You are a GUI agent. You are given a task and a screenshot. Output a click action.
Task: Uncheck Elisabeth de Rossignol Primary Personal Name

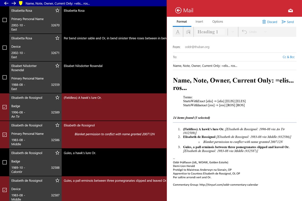click(5, 135)
